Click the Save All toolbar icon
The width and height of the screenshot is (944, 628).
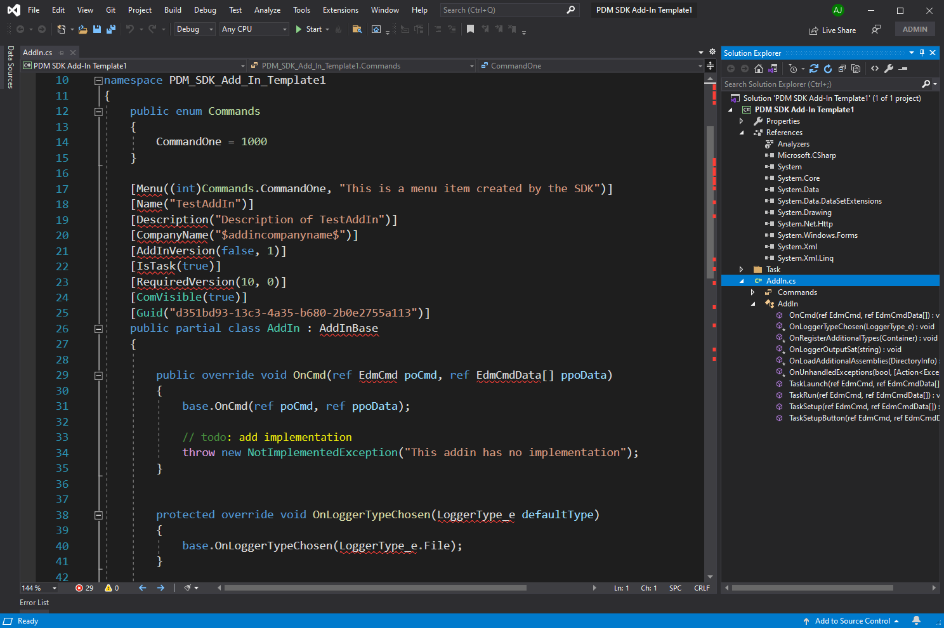pyautogui.click(x=111, y=29)
